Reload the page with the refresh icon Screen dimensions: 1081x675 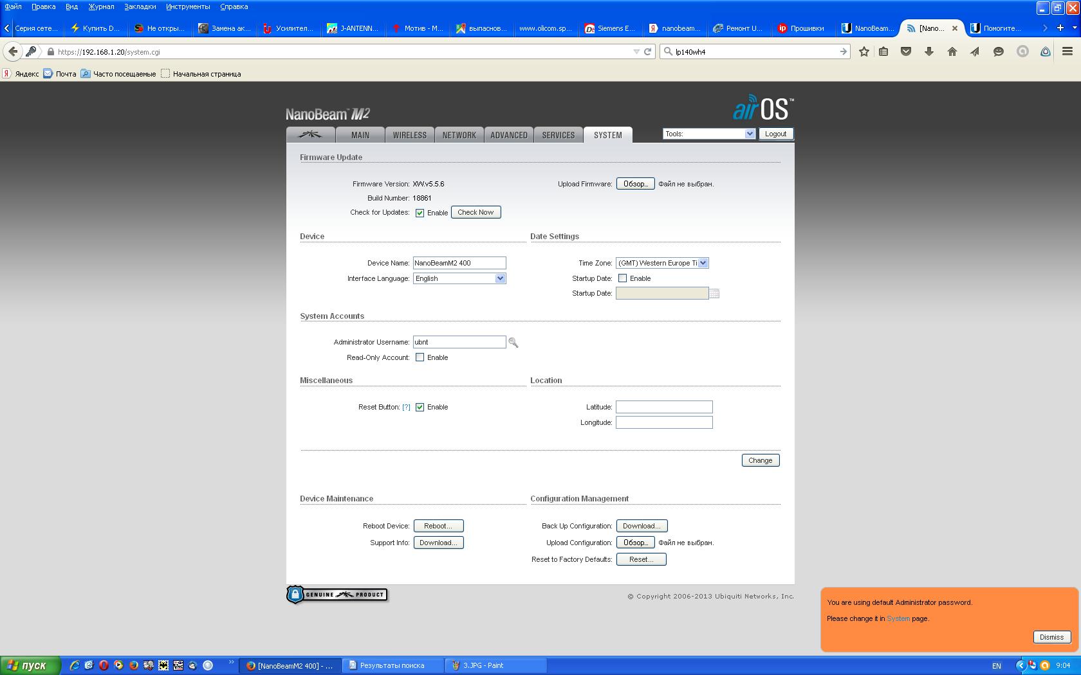click(647, 51)
